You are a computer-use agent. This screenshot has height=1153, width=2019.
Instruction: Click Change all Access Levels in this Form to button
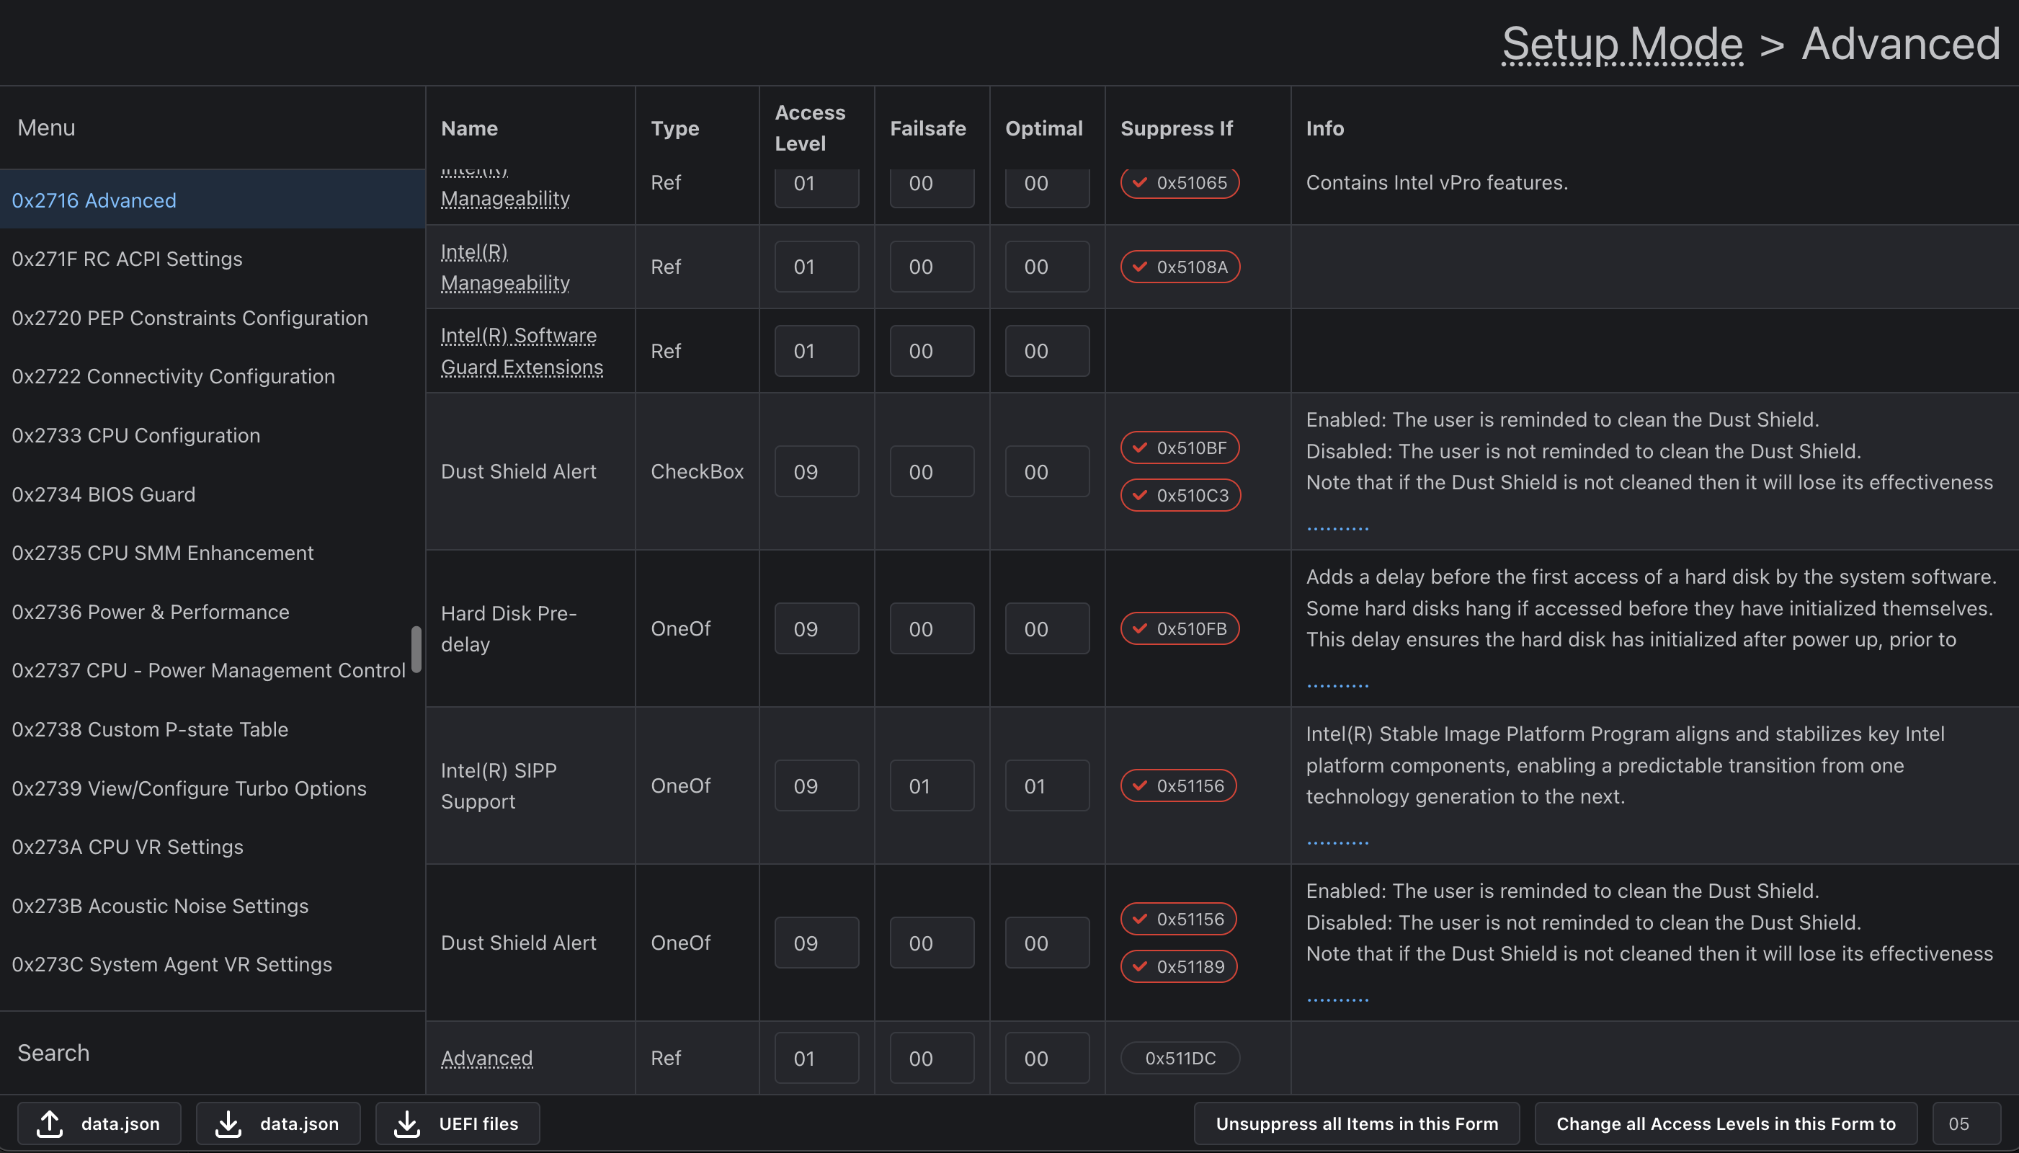click(x=1725, y=1123)
